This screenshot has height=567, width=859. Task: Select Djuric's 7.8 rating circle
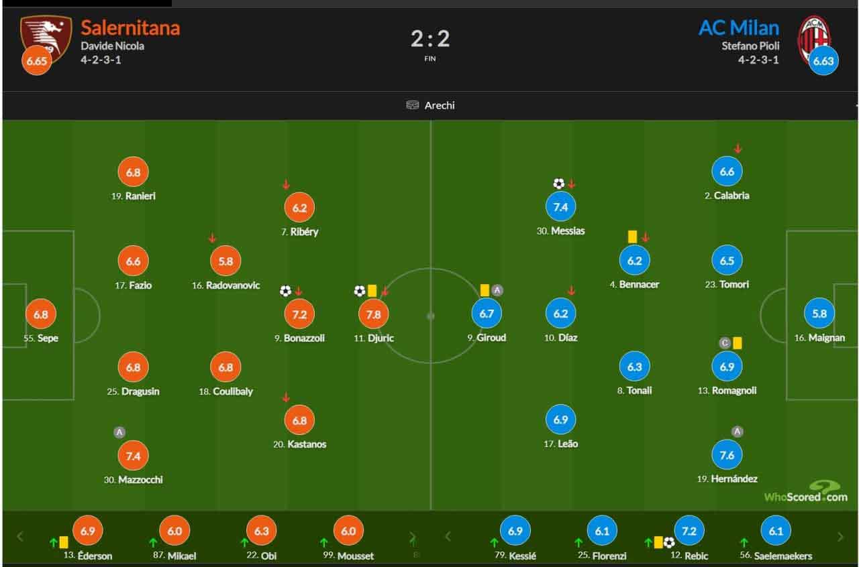374,314
